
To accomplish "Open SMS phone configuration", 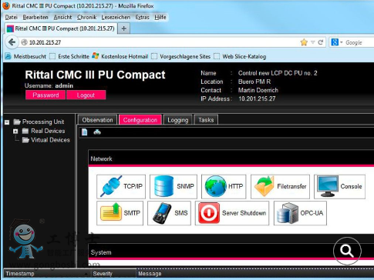I will (x=169, y=213).
